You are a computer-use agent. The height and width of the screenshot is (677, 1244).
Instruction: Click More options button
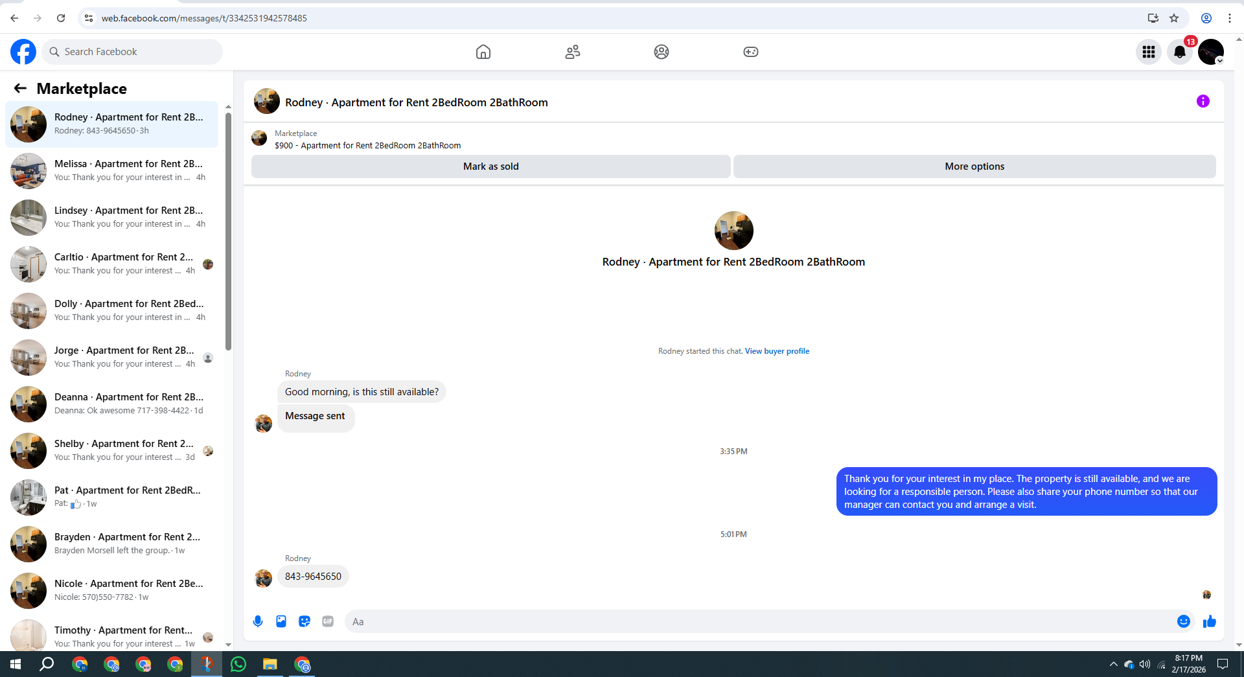(x=974, y=166)
